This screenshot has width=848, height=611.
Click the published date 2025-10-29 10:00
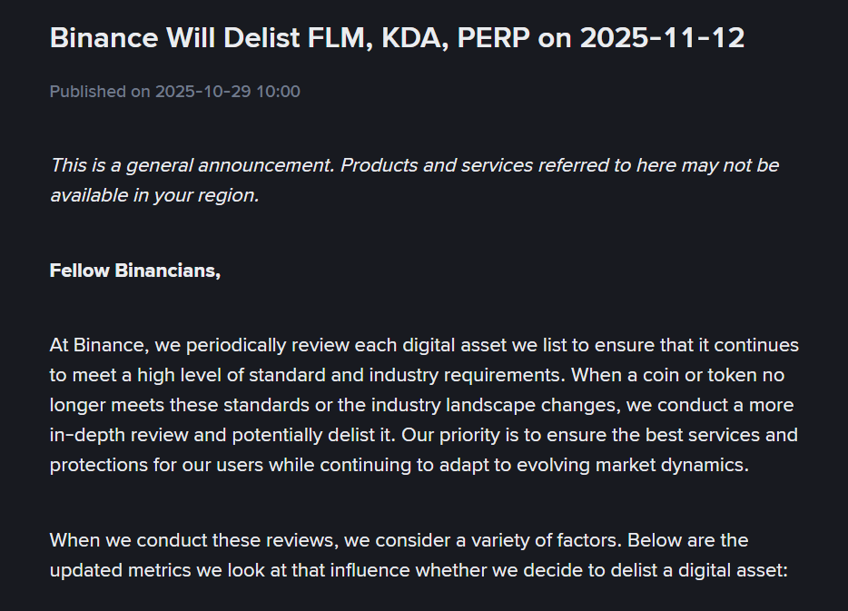click(x=228, y=92)
